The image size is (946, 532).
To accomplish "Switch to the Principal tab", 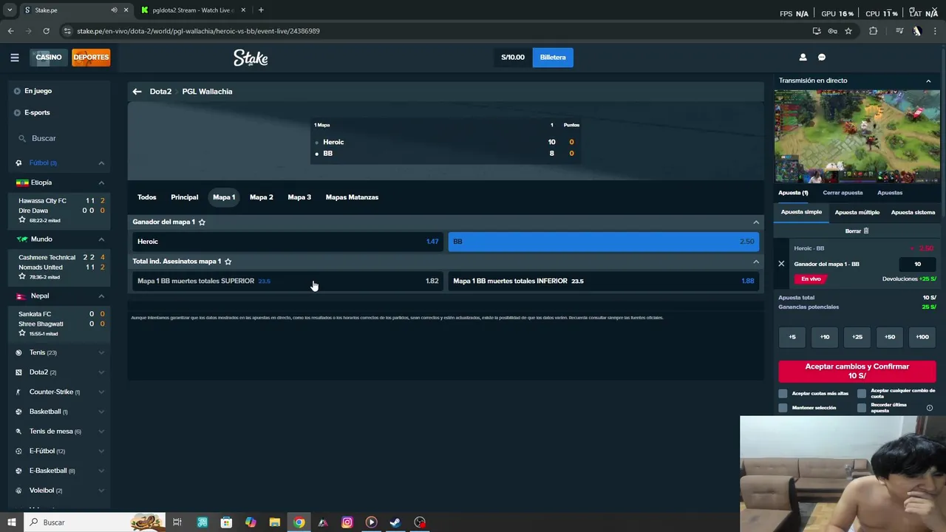I will pyautogui.click(x=185, y=197).
